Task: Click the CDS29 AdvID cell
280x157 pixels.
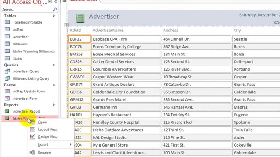Action: point(80,62)
